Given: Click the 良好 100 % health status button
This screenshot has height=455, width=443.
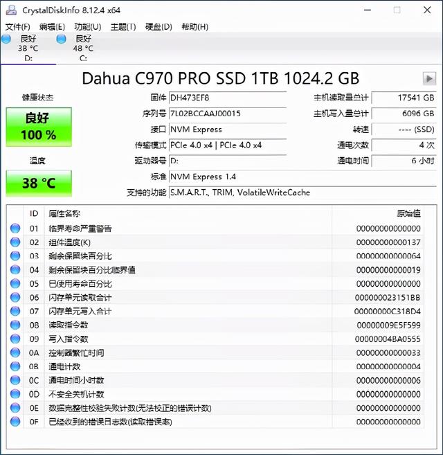Looking at the screenshot, I should (39, 127).
